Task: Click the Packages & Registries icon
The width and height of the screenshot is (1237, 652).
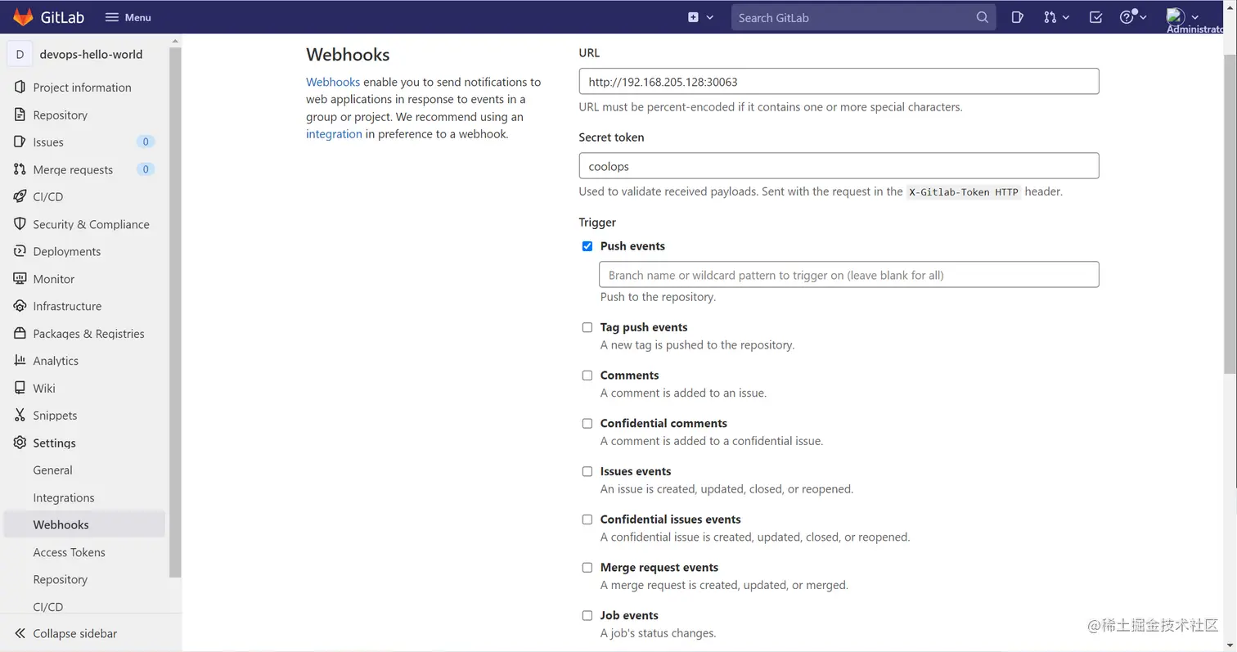Action: (x=20, y=333)
